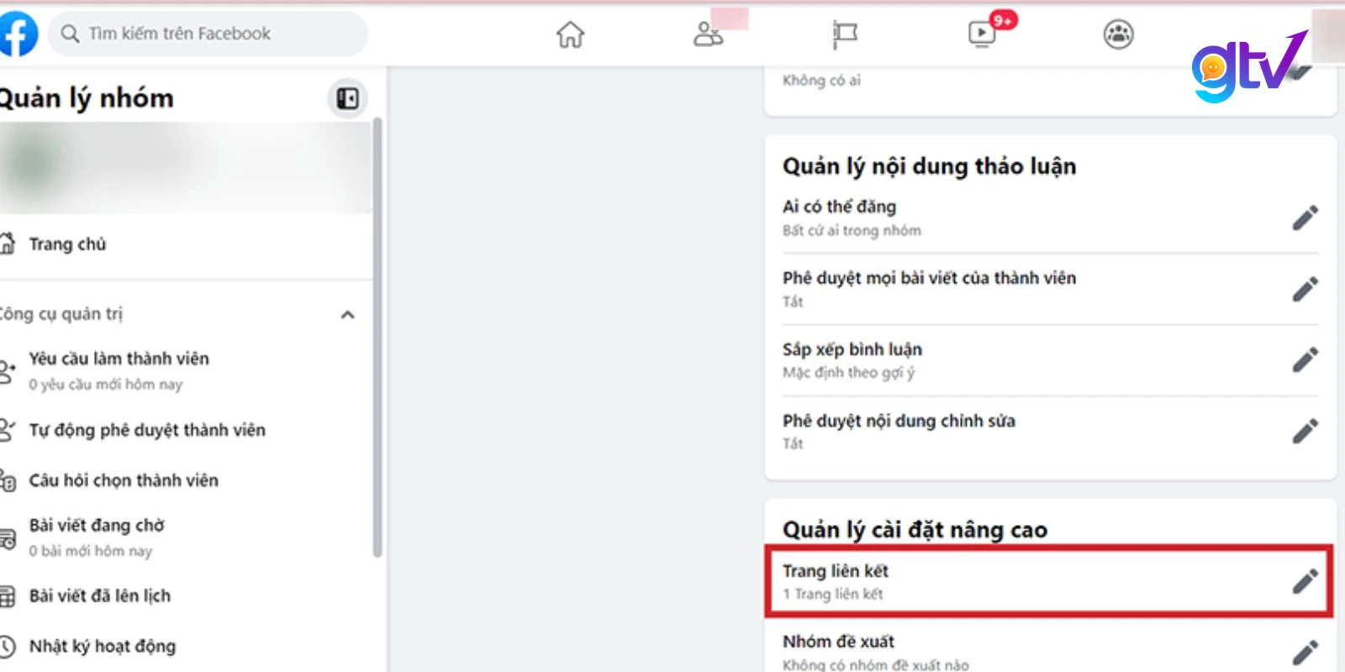
Task: Open the Watch video icon
Action: tap(982, 34)
